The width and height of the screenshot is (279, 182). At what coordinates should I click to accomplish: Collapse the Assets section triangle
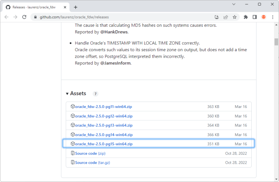click(x=67, y=94)
